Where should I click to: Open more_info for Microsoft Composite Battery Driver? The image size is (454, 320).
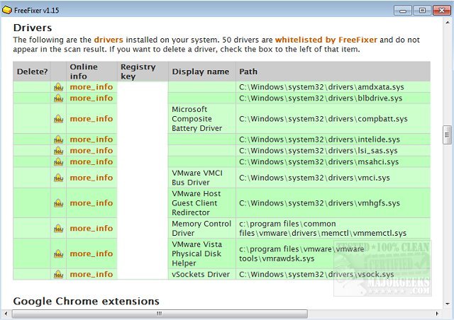click(x=91, y=119)
